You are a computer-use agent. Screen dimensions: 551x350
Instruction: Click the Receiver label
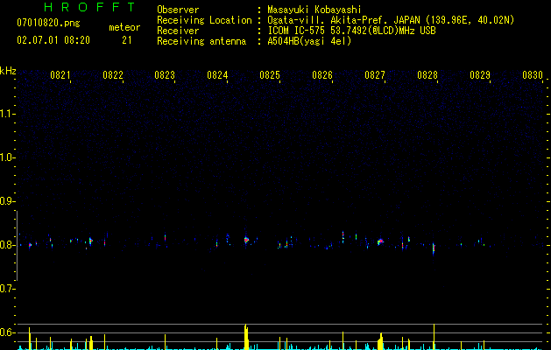pyautogui.click(x=178, y=31)
